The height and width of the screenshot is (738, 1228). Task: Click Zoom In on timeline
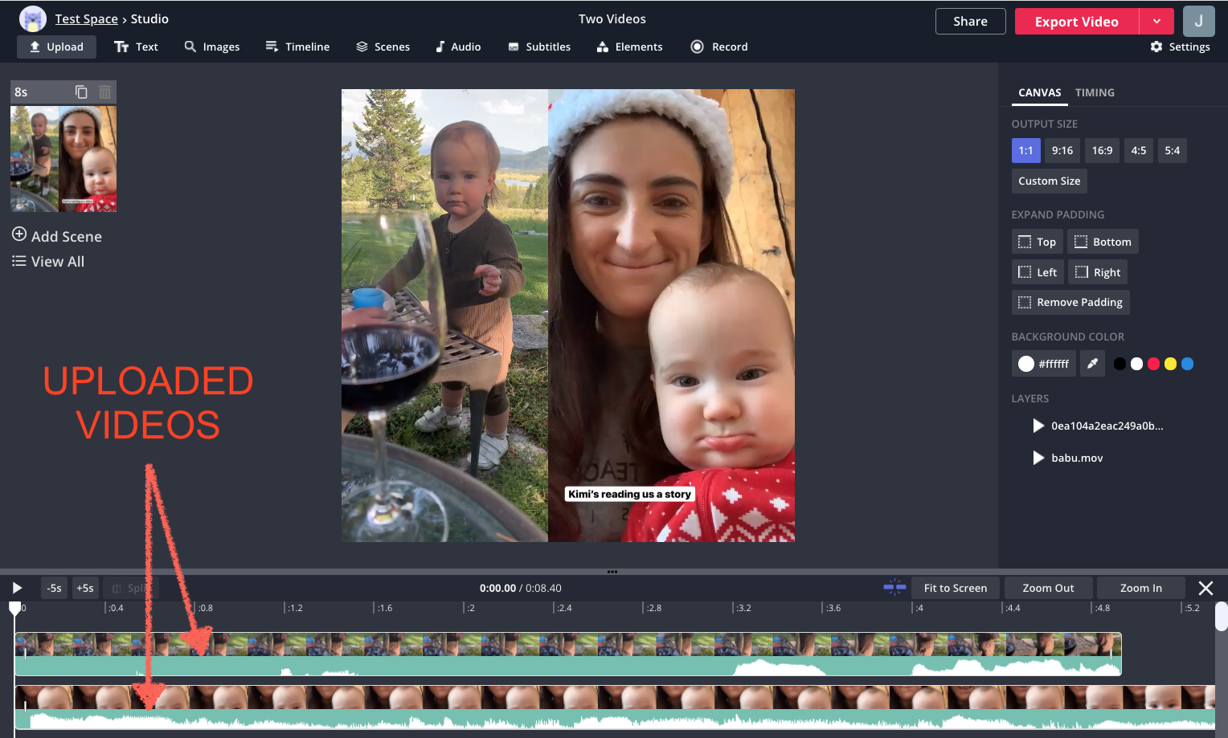(1141, 588)
